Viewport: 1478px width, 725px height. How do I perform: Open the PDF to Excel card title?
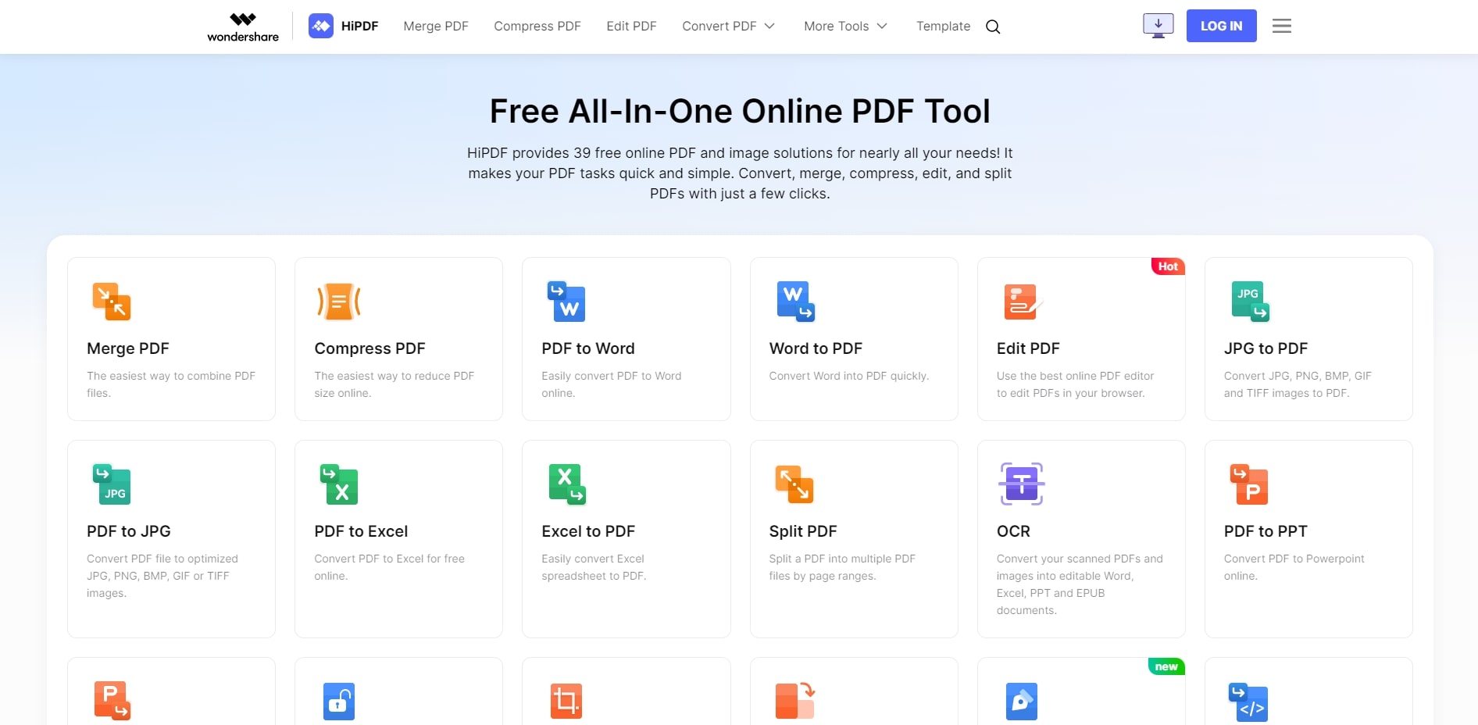(x=361, y=531)
